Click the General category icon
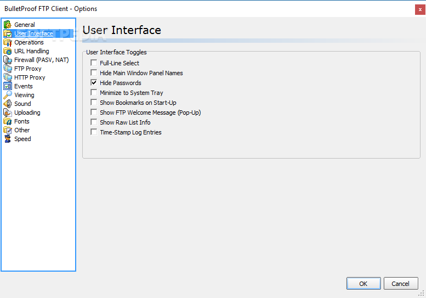 click(x=8, y=25)
